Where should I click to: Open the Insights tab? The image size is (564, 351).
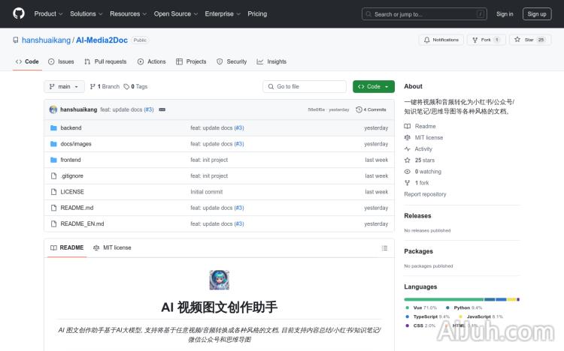pyautogui.click(x=271, y=61)
